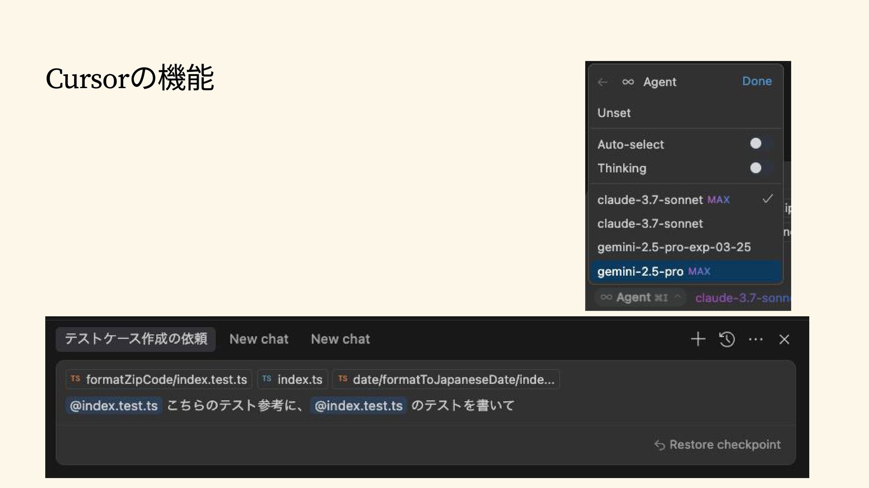The height and width of the screenshot is (488, 869).
Task: Click the second @index.test.ts mention
Action: coord(358,406)
